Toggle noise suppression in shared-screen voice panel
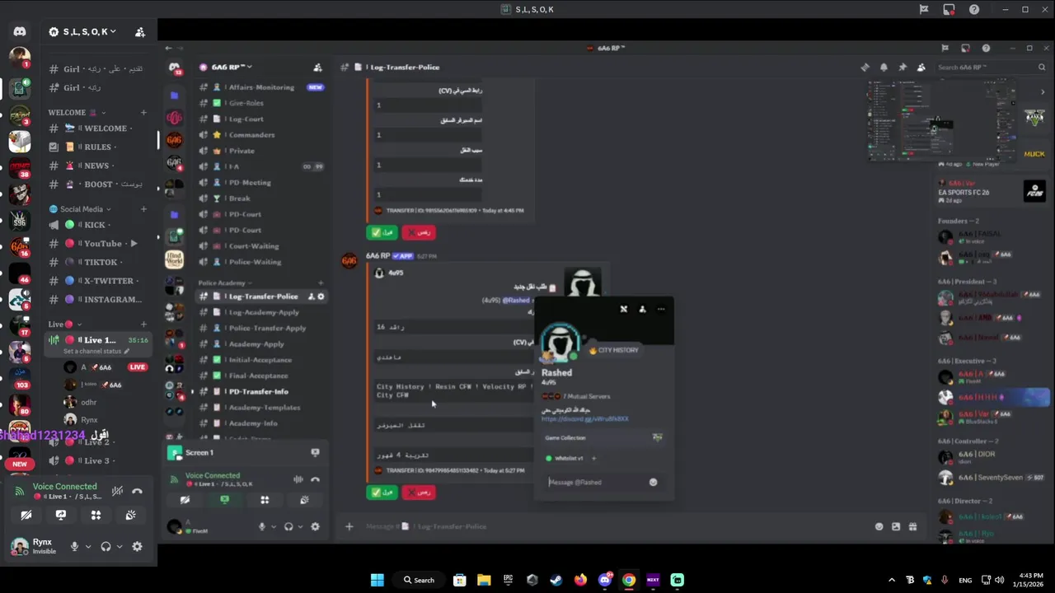 [298, 479]
